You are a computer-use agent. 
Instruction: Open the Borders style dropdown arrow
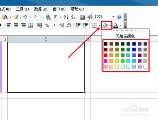[100, 25]
